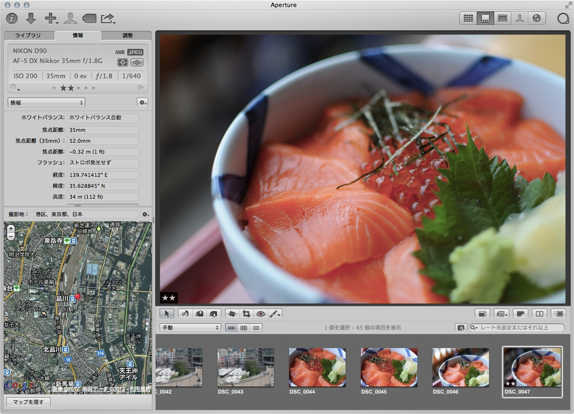Select the arrow selection tool
This screenshot has height=414, width=574.
(167, 313)
